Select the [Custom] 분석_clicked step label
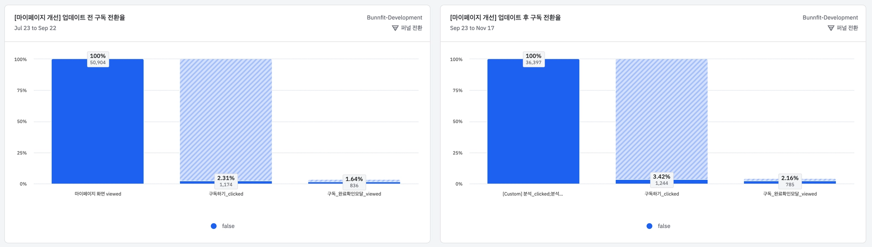 (533, 194)
